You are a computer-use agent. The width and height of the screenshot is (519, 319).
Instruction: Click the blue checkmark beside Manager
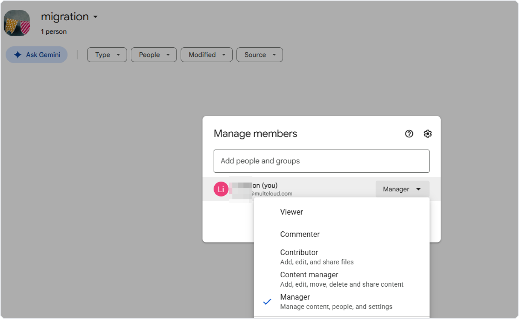267,302
